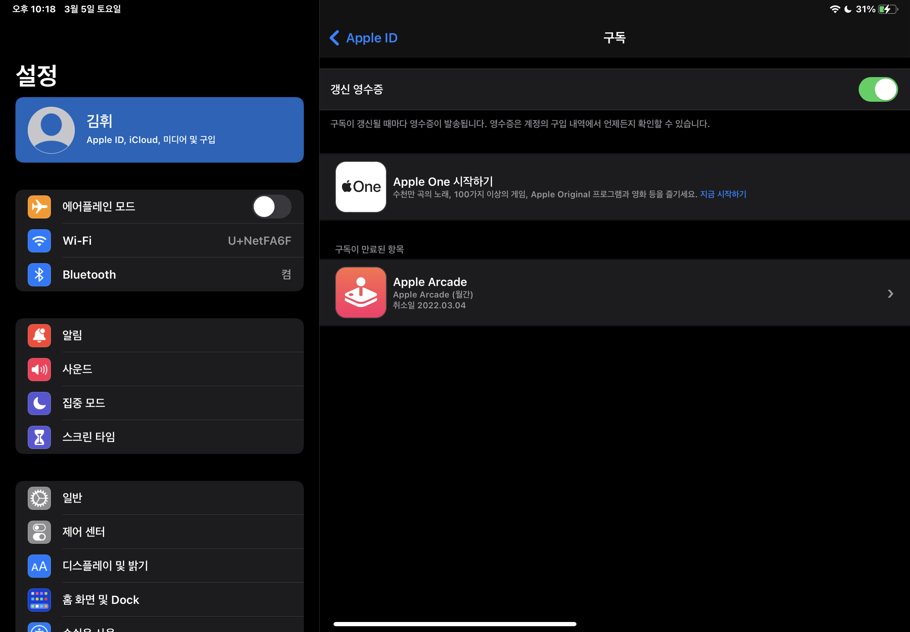Expand Apple Arcade subscription chevron
The height and width of the screenshot is (632, 910).
(x=890, y=293)
